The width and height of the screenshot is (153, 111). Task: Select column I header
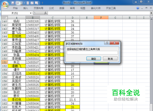pos(144,18)
